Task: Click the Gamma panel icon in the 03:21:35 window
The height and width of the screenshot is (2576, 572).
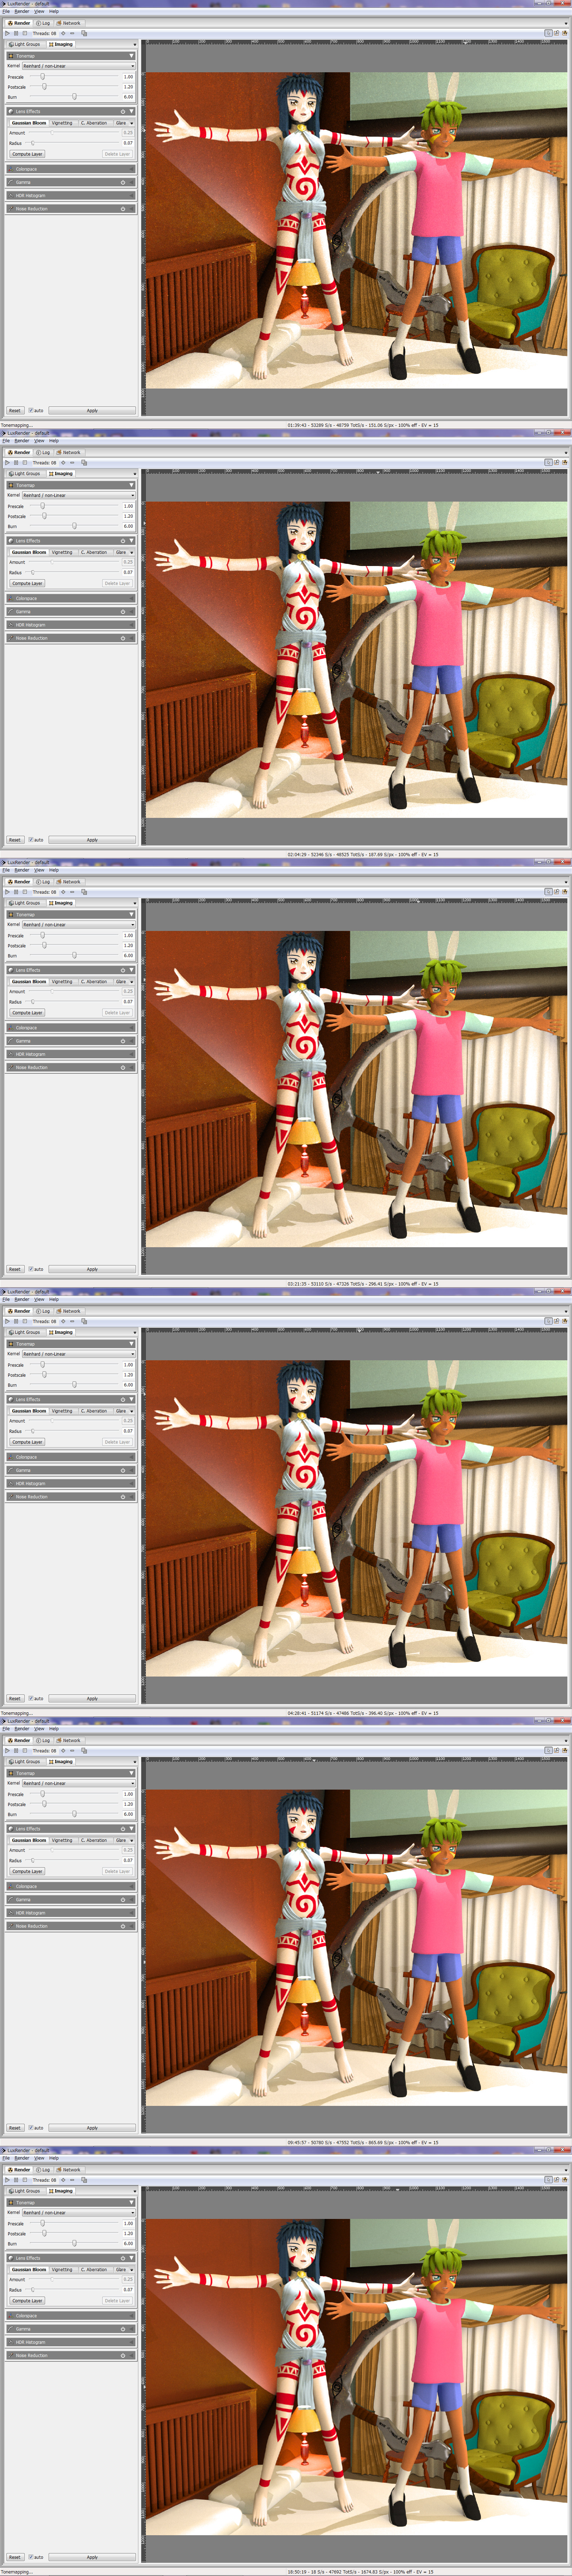Action: click(x=11, y=1041)
